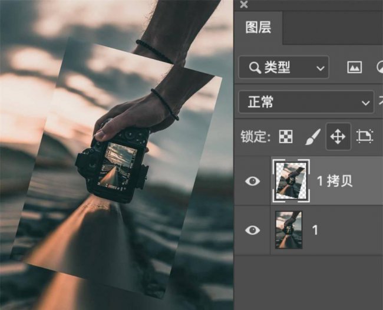
Task: Select the 1 拷贝 layer thumbnail
Action: [291, 180]
